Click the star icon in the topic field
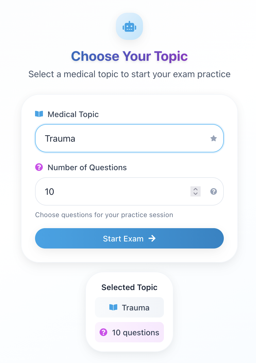 coord(214,139)
